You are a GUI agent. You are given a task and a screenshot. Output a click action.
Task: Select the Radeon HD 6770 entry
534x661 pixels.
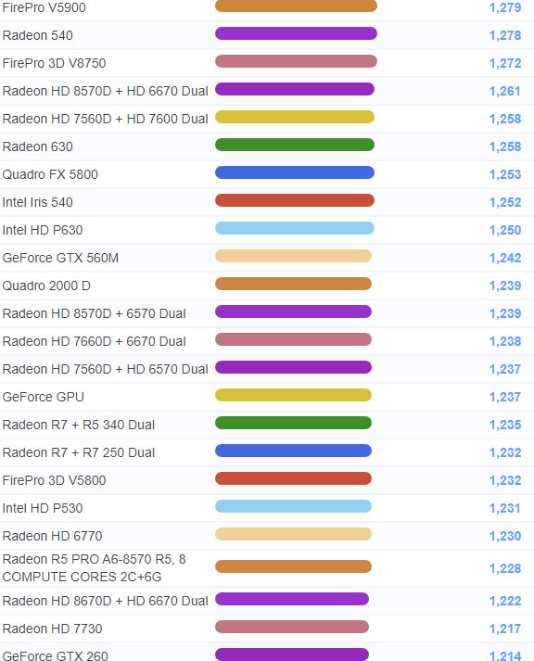coord(52,536)
